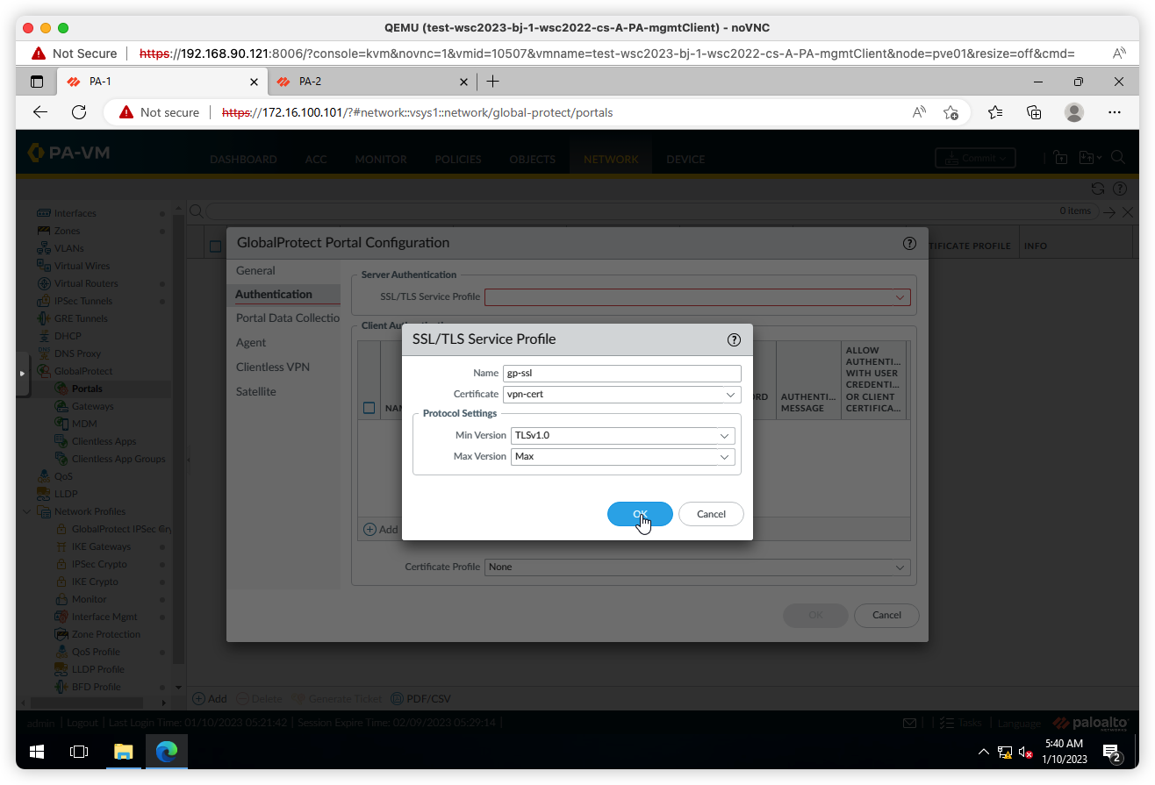This screenshot has height=785, width=1155.
Task: Click OK in SSL/TLS Service Profile dialog
Action: (x=640, y=514)
